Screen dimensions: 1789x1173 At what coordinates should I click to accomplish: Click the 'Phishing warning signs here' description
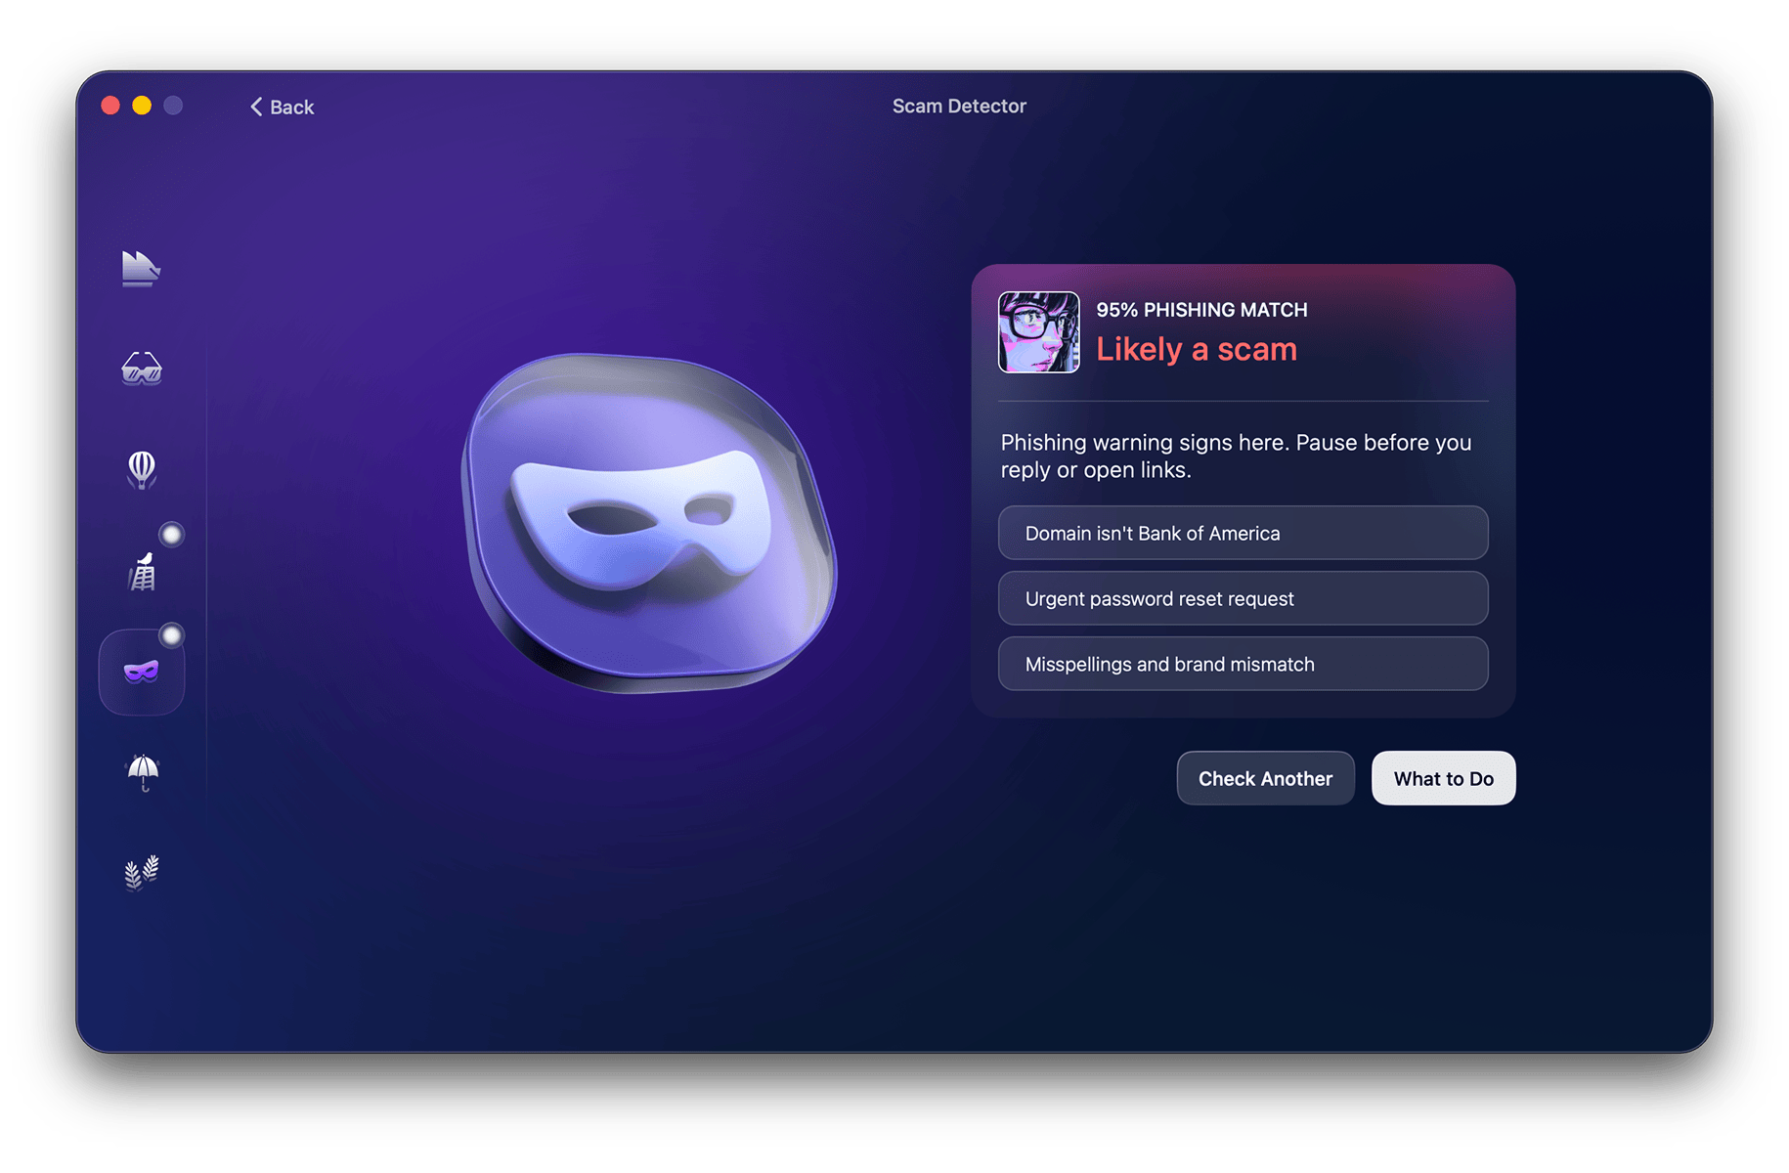pyautogui.click(x=1236, y=456)
